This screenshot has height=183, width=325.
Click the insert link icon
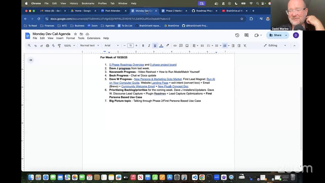175,45
